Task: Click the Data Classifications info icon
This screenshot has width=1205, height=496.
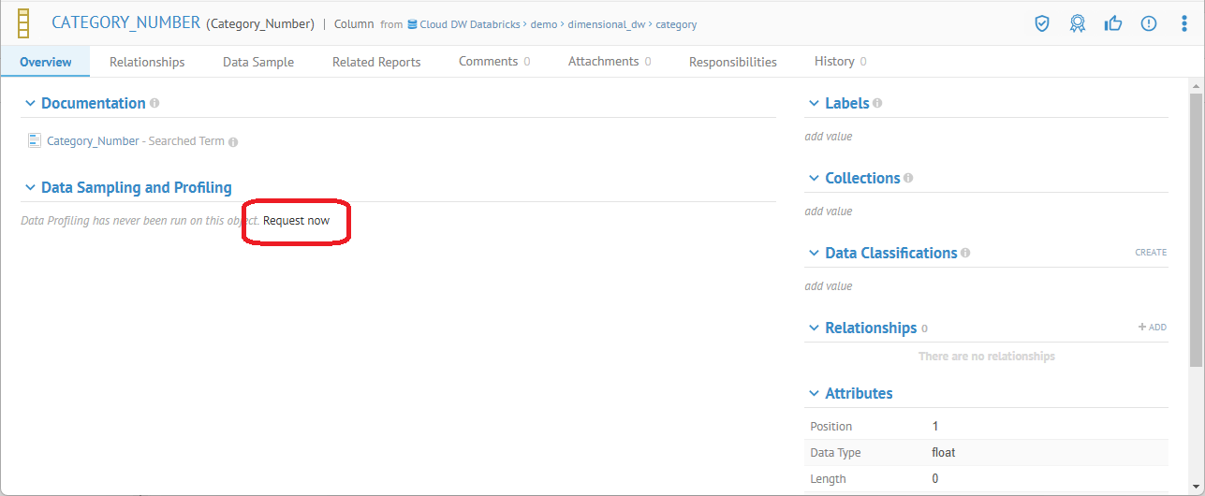Action: click(965, 253)
